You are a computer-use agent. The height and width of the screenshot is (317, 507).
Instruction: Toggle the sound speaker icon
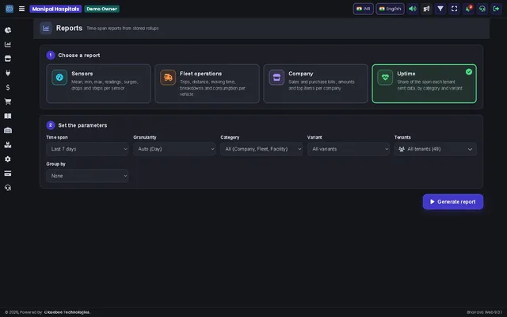click(413, 9)
